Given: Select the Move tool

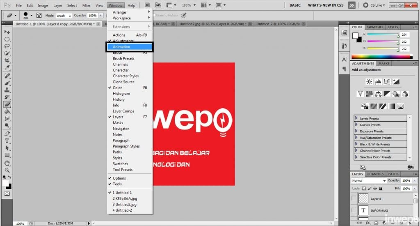Looking at the screenshot, I should (x=7, y=32).
